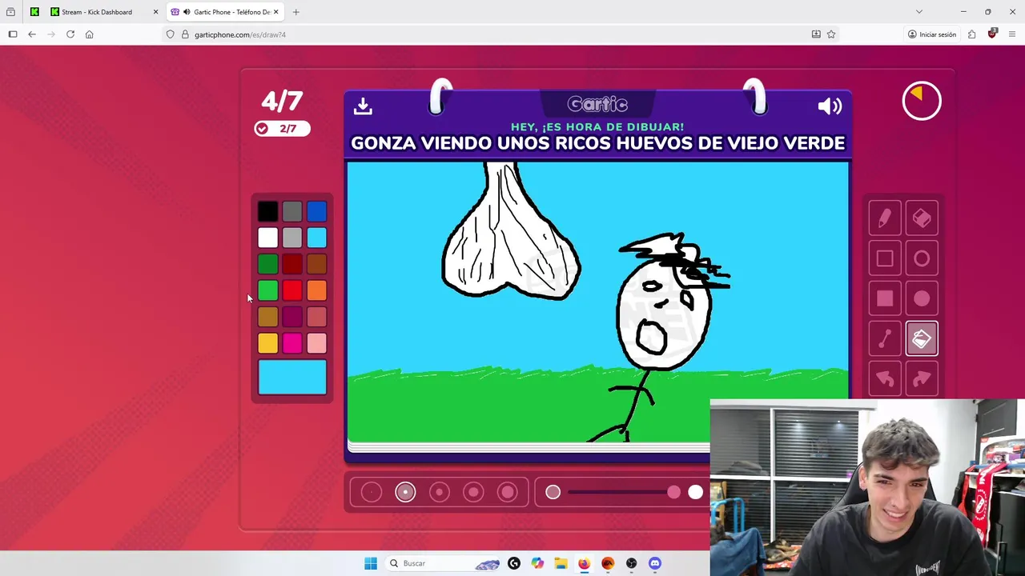Screen dimensions: 1025x576
Task: Select the Gartic Phone browser tab
Action: click(x=224, y=12)
